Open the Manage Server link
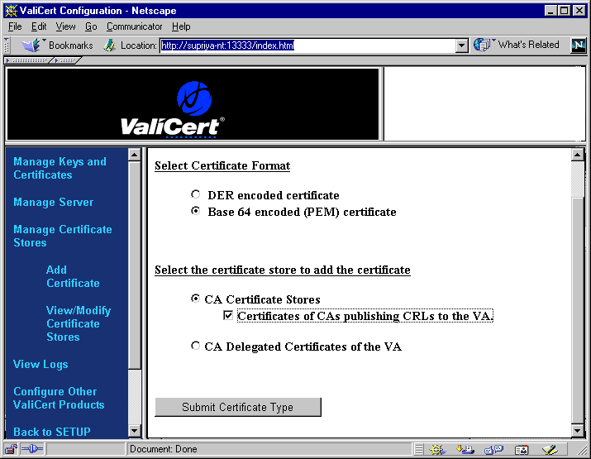Image resolution: width=591 pixels, height=459 pixels. [x=53, y=202]
